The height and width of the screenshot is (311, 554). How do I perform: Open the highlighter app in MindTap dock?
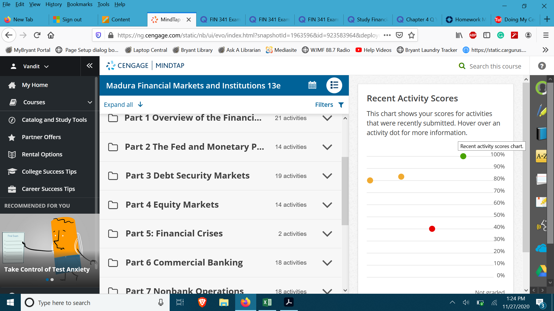click(542, 111)
